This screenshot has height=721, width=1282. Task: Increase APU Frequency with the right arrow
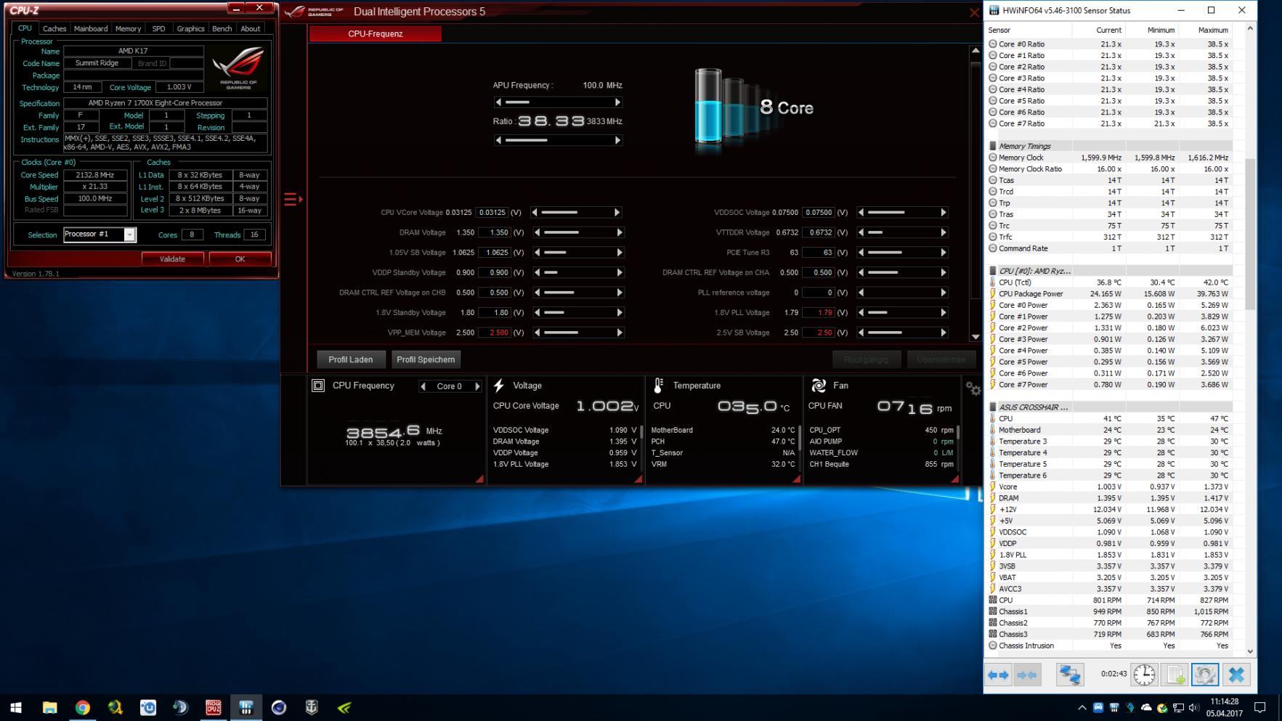click(x=618, y=102)
